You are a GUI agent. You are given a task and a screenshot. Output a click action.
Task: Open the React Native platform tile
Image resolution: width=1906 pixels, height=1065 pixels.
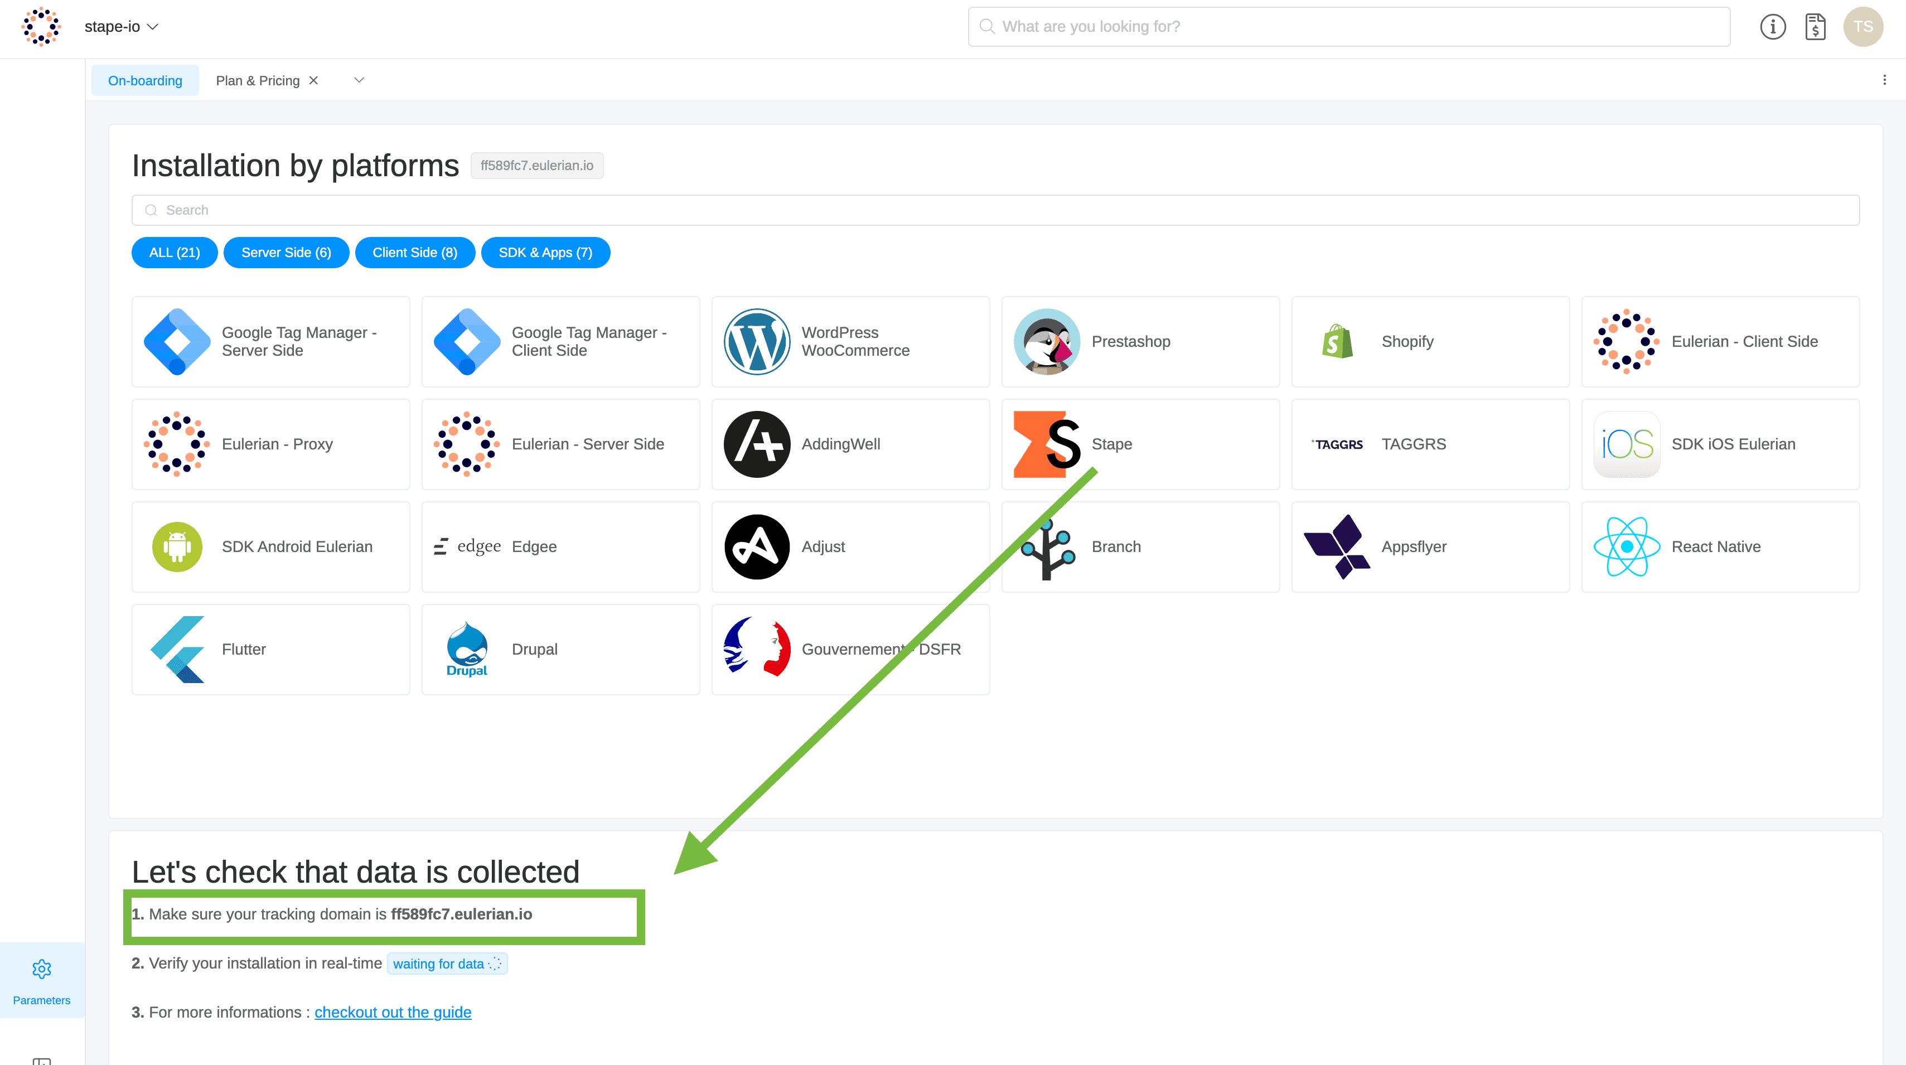click(1720, 546)
